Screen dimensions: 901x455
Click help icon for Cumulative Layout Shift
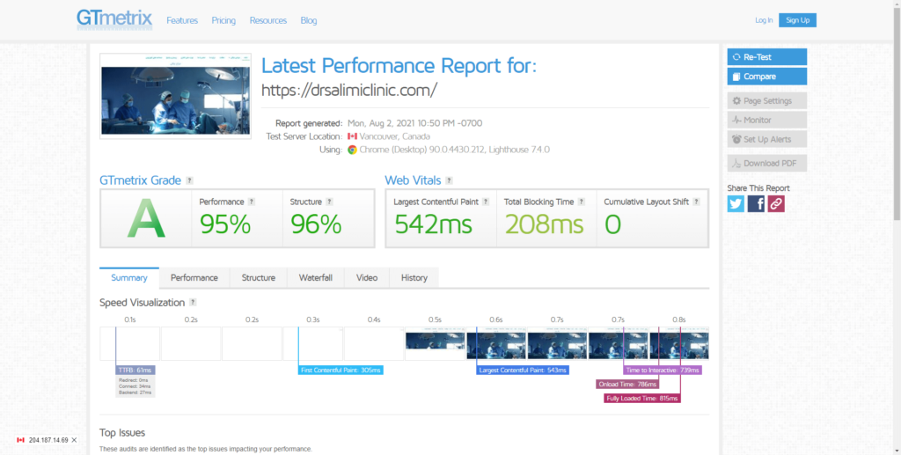point(697,202)
